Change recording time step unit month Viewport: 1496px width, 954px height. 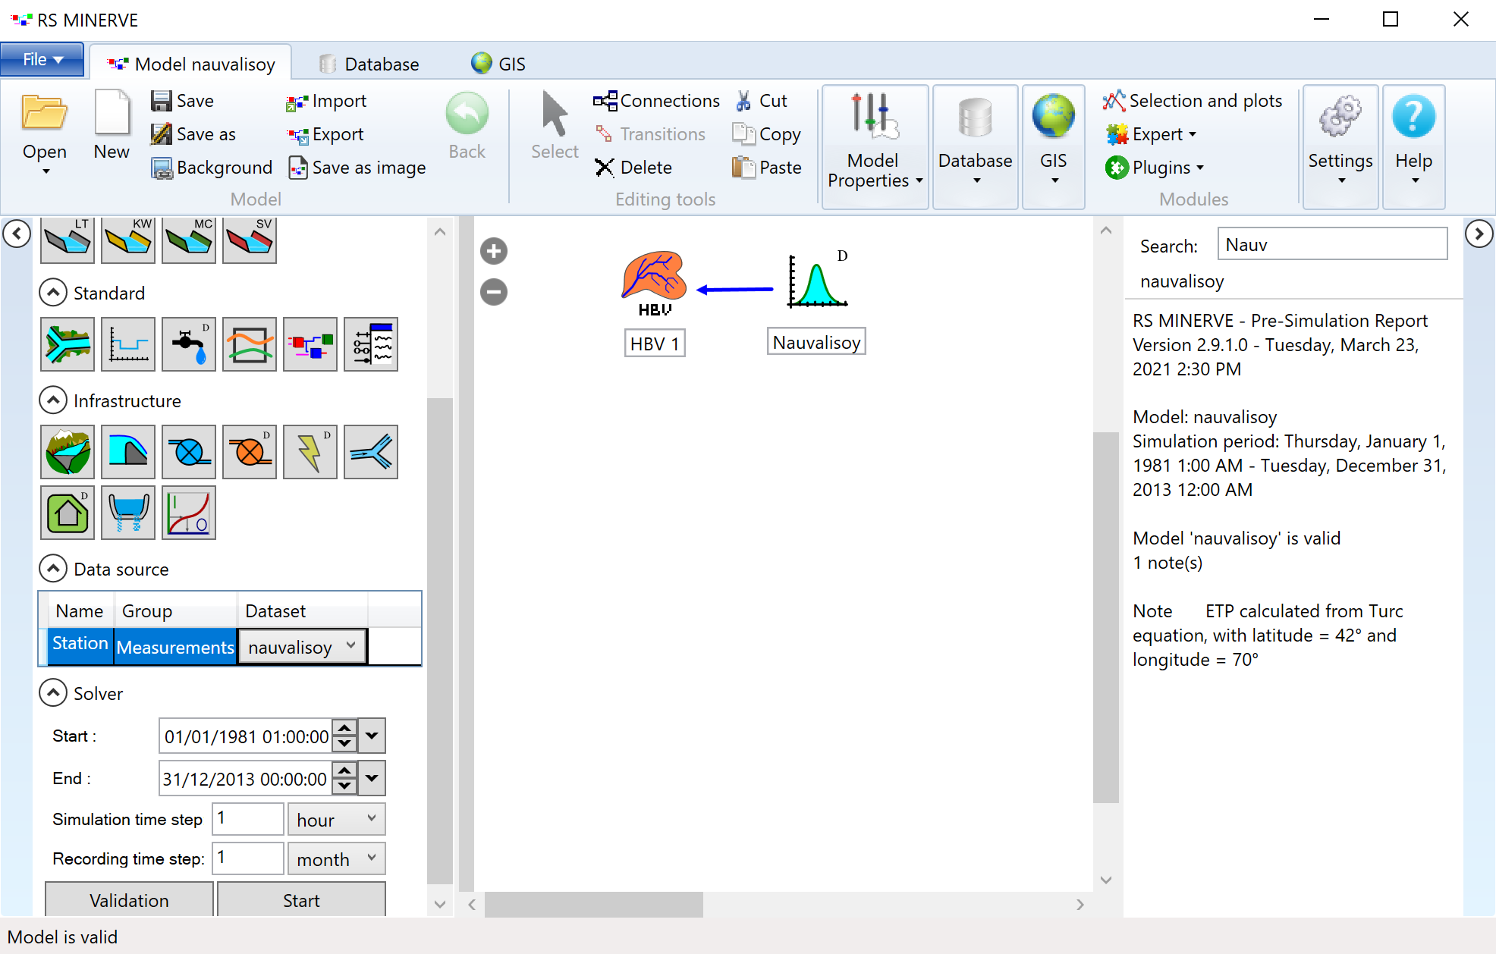[x=336, y=859]
